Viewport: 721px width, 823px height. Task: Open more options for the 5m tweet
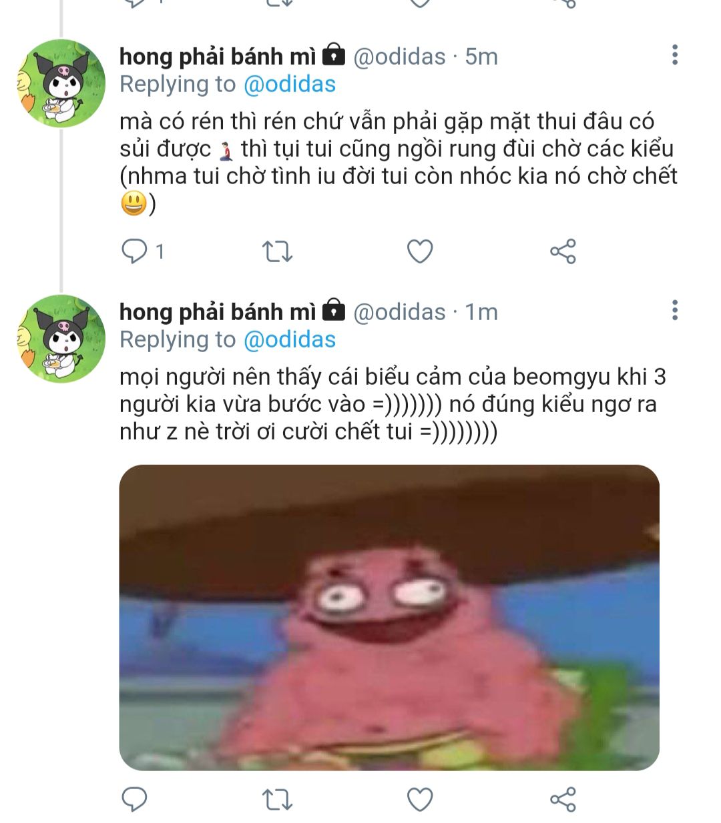tap(675, 55)
